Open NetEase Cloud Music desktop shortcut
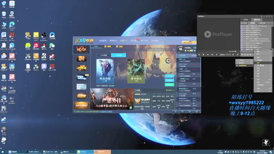 pos(36,47)
